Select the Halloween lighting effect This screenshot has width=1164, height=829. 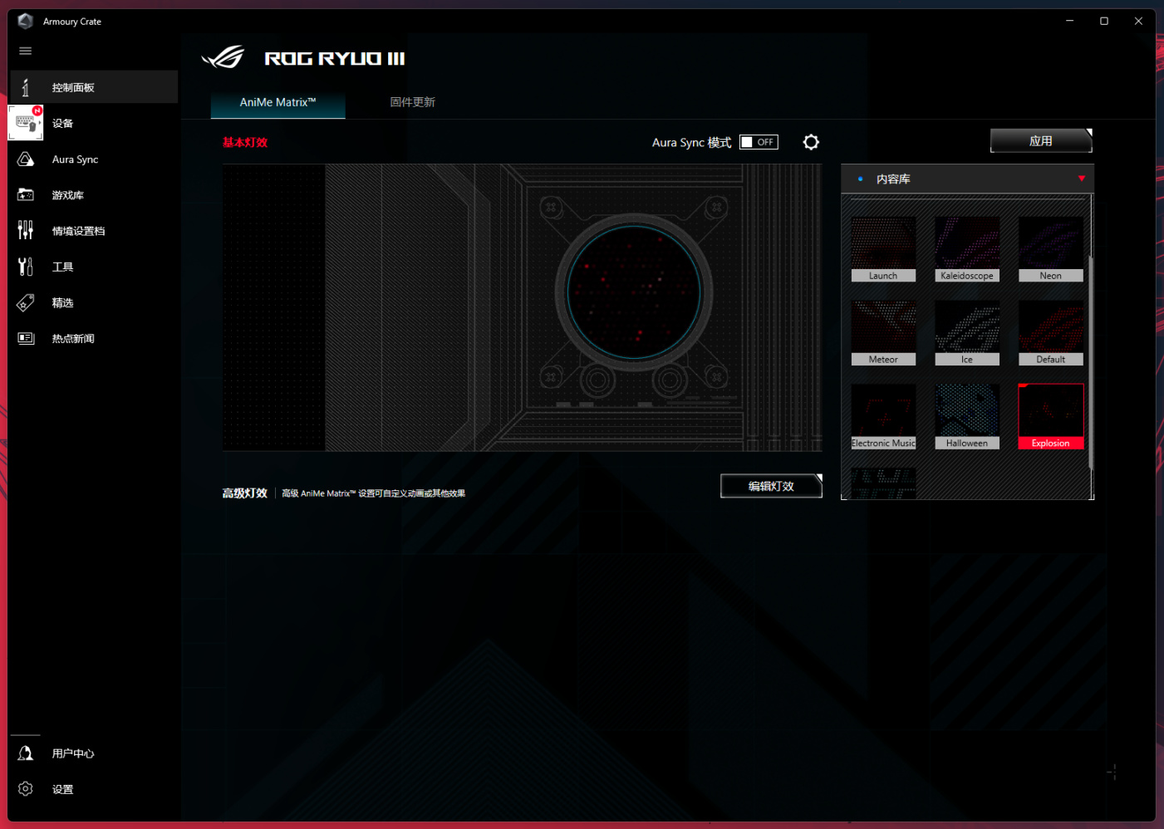click(x=967, y=417)
